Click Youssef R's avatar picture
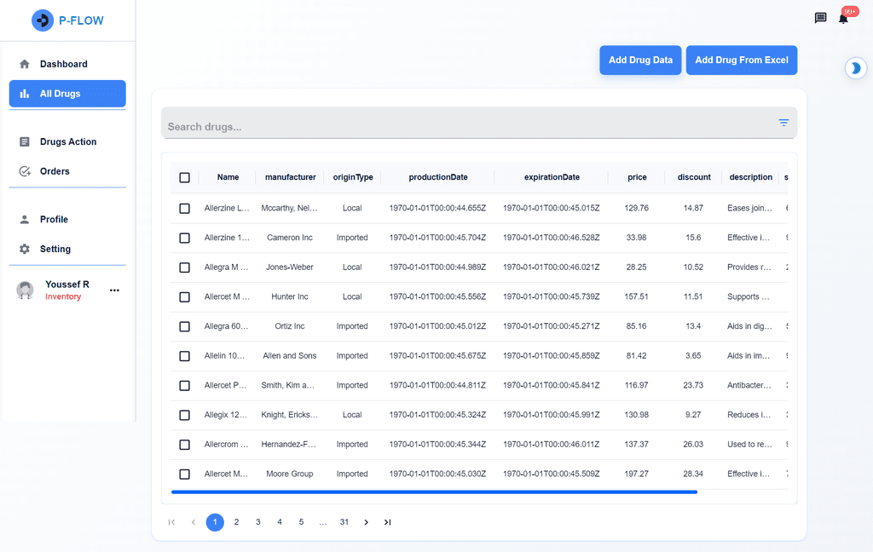The image size is (873, 552). click(25, 290)
